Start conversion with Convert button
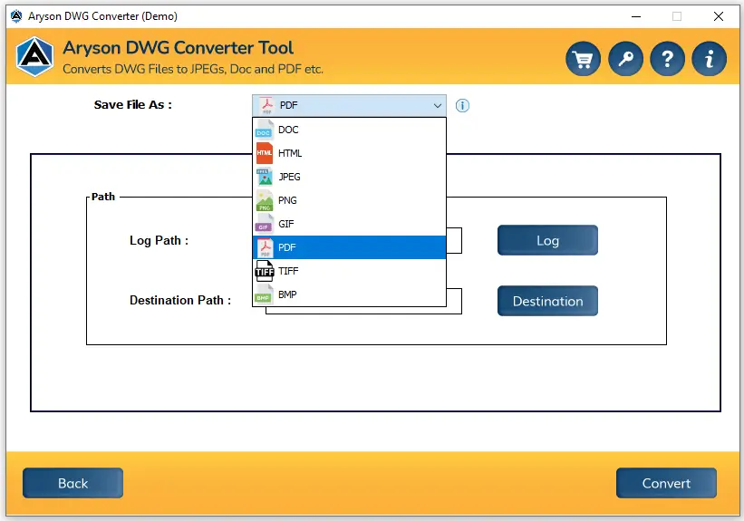The height and width of the screenshot is (521, 744). 666,483
